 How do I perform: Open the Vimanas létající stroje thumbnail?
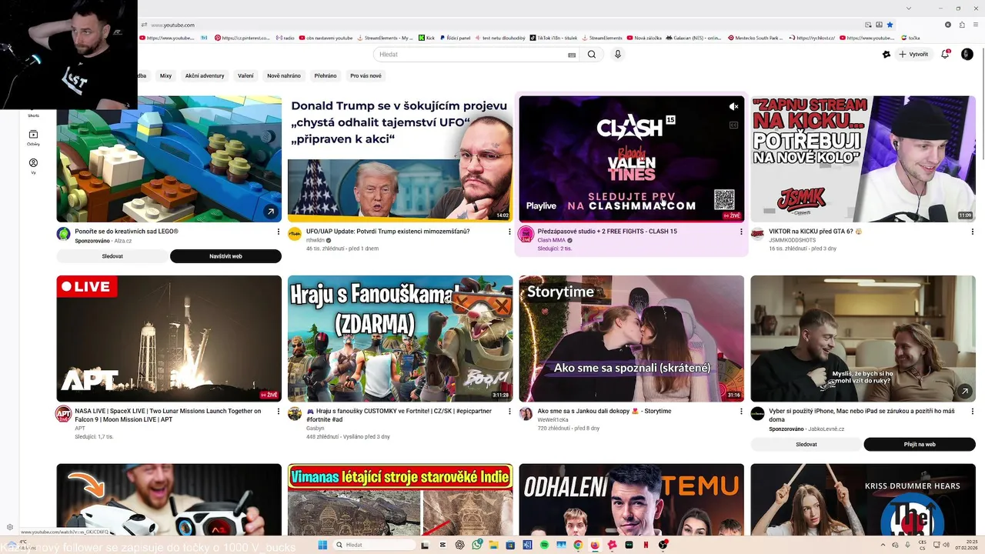pyautogui.click(x=400, y=499)
